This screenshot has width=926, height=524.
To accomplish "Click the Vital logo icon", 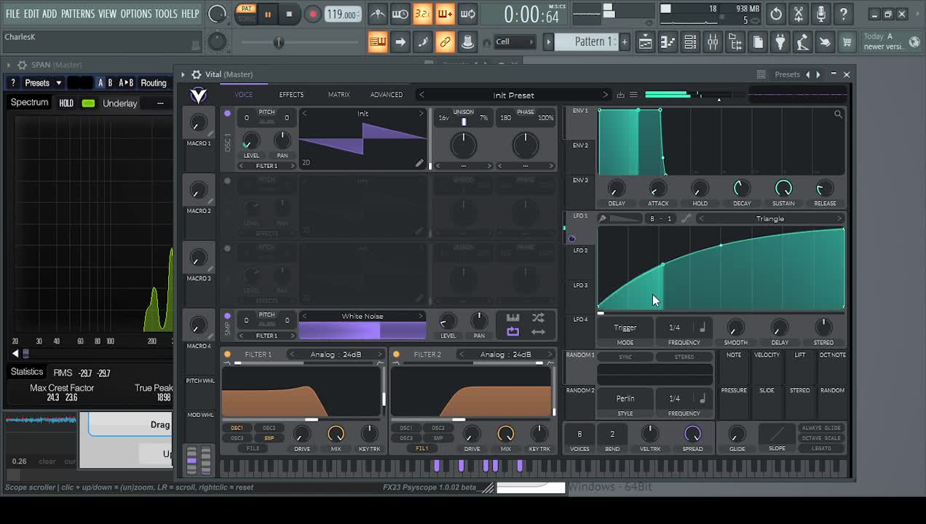I will tap(198, 95).
